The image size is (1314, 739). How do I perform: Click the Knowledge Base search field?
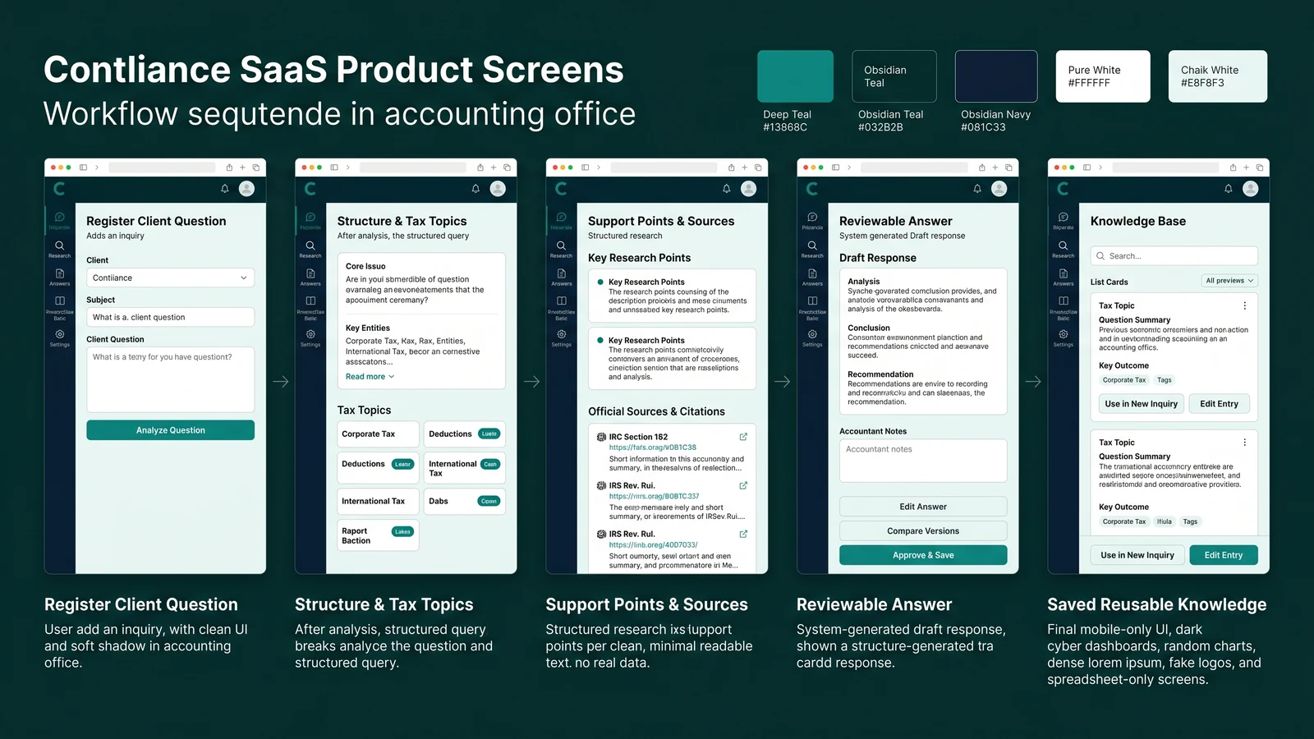tap(1174, 256)
